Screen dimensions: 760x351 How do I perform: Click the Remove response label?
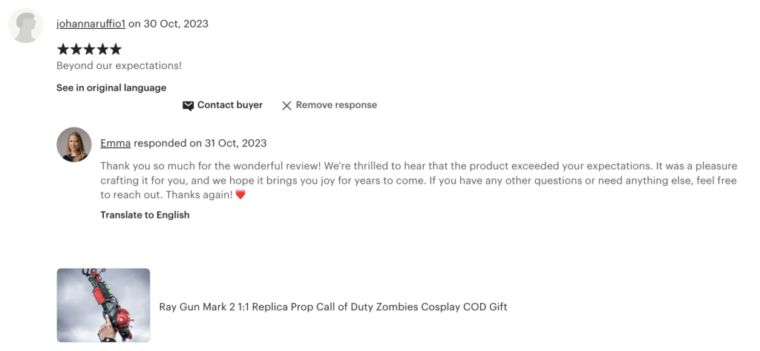pyautogui.click(x=336, y=105)
